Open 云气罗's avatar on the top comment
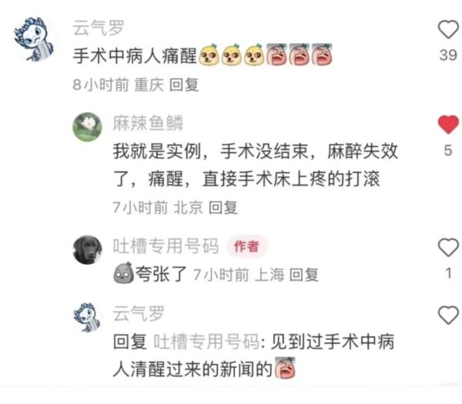This screenshot has height=404, width=462. (35, 39)
